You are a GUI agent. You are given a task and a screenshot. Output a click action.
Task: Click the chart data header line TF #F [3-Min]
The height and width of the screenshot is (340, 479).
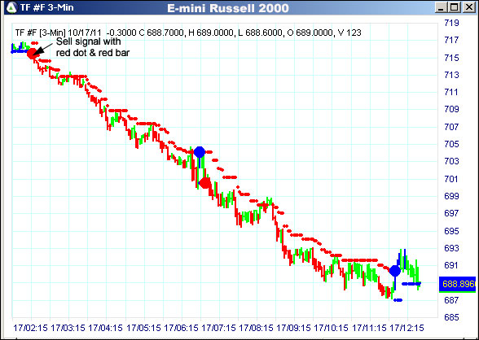[188, 33]
